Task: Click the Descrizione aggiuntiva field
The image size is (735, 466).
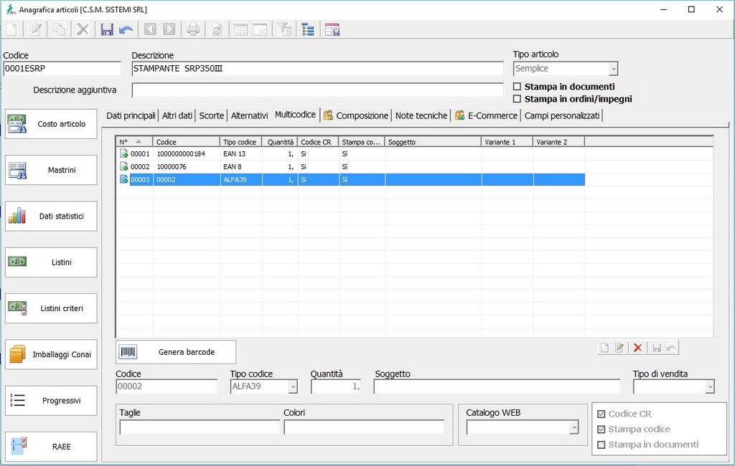Action: 317,90
